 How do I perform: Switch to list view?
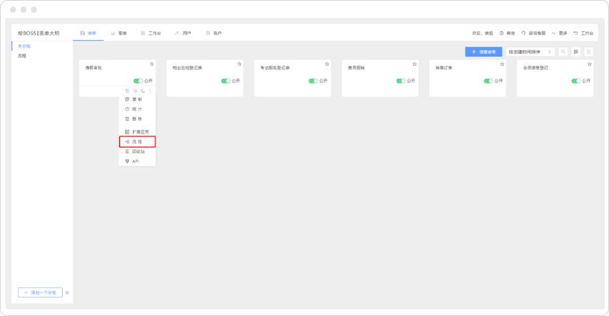click(x=589, y=52)
